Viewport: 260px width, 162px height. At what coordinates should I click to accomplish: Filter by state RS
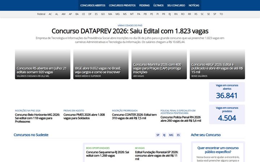tap(196, 14)
